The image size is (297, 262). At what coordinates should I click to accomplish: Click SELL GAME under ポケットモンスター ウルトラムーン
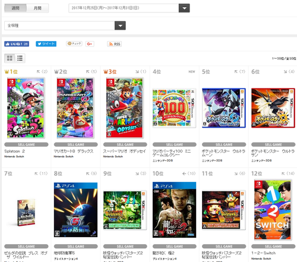224,144
